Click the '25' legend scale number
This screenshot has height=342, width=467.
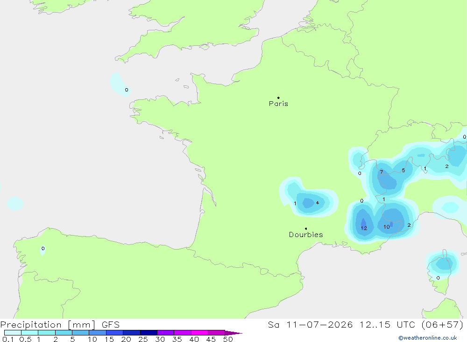(x=143, y=339)
